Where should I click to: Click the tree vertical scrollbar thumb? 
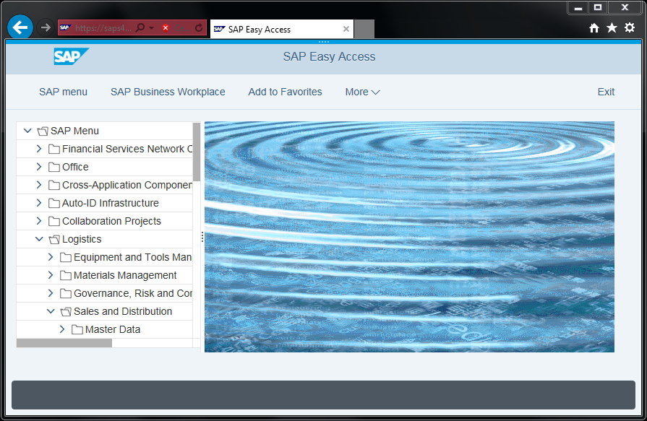tap(197, 152)
